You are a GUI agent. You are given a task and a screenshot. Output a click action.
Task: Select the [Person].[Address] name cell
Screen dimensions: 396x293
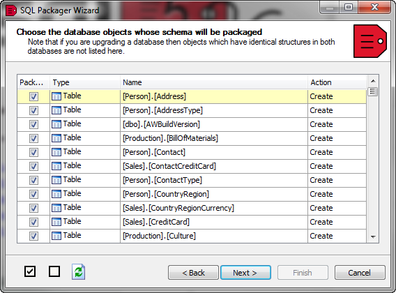pos(214,96)
